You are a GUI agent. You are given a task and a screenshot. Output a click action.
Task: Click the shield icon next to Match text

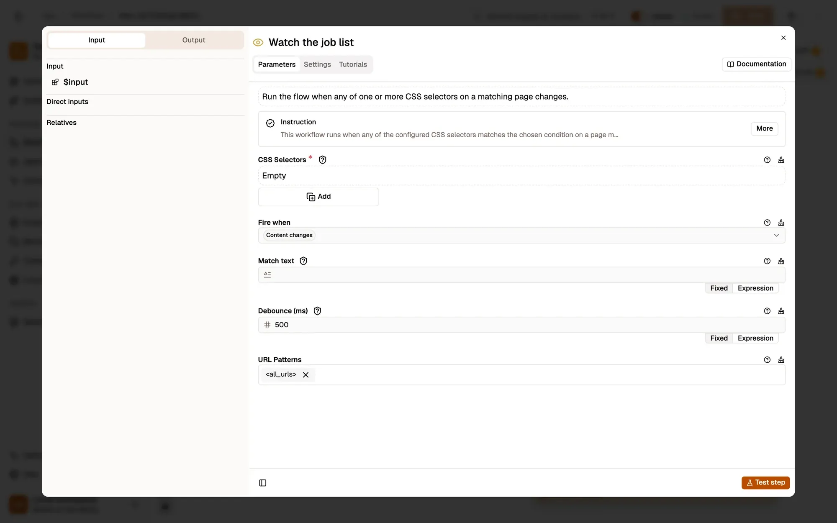click(303, 261)
